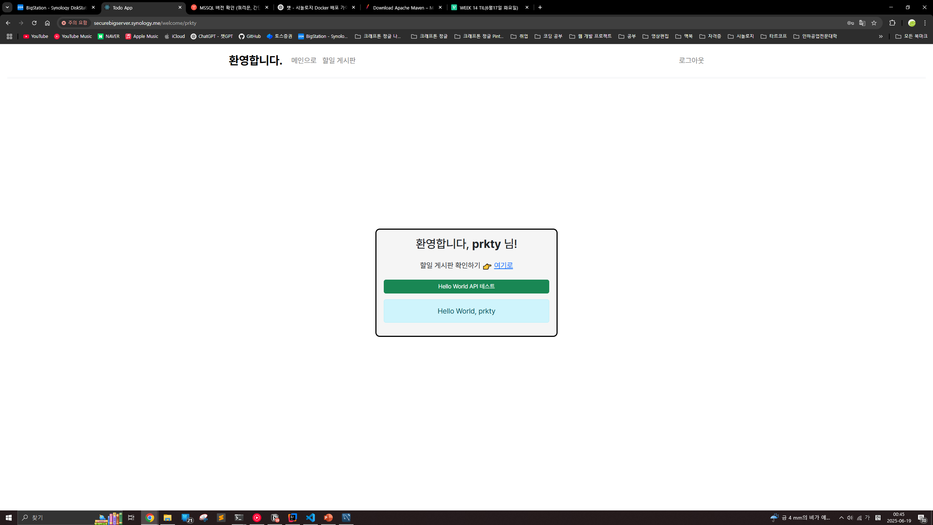Bookmark this page with the star icon
This screenshot has height=525, width=933.
coord(874,23)
